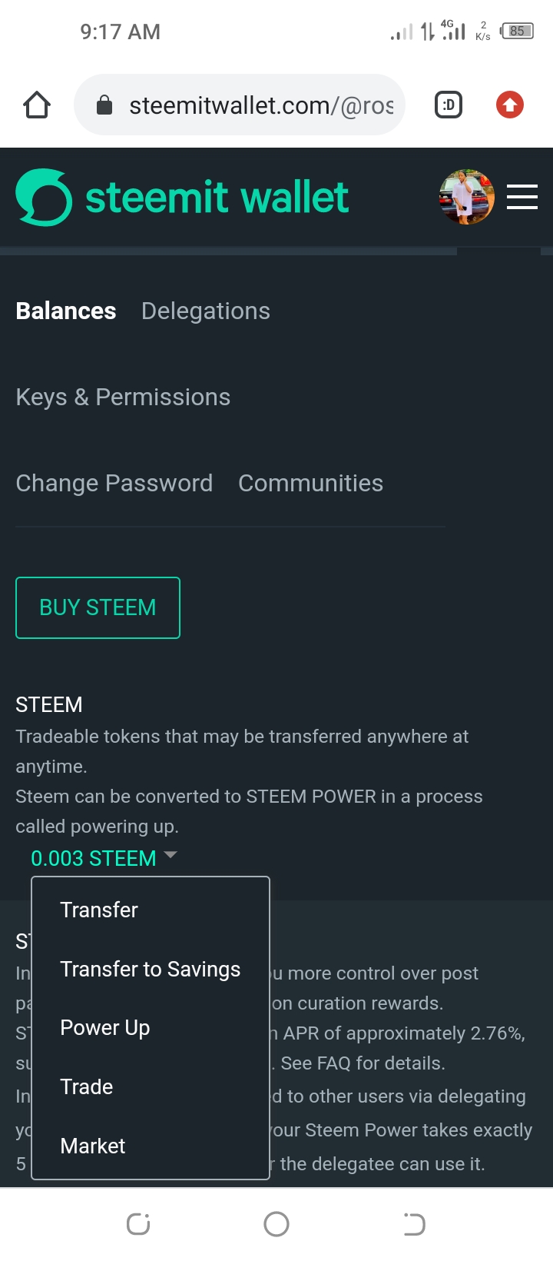The image size is (553, 1261).
Task: Tap the red browser update arrow icon
Action: tap(510, 105)
